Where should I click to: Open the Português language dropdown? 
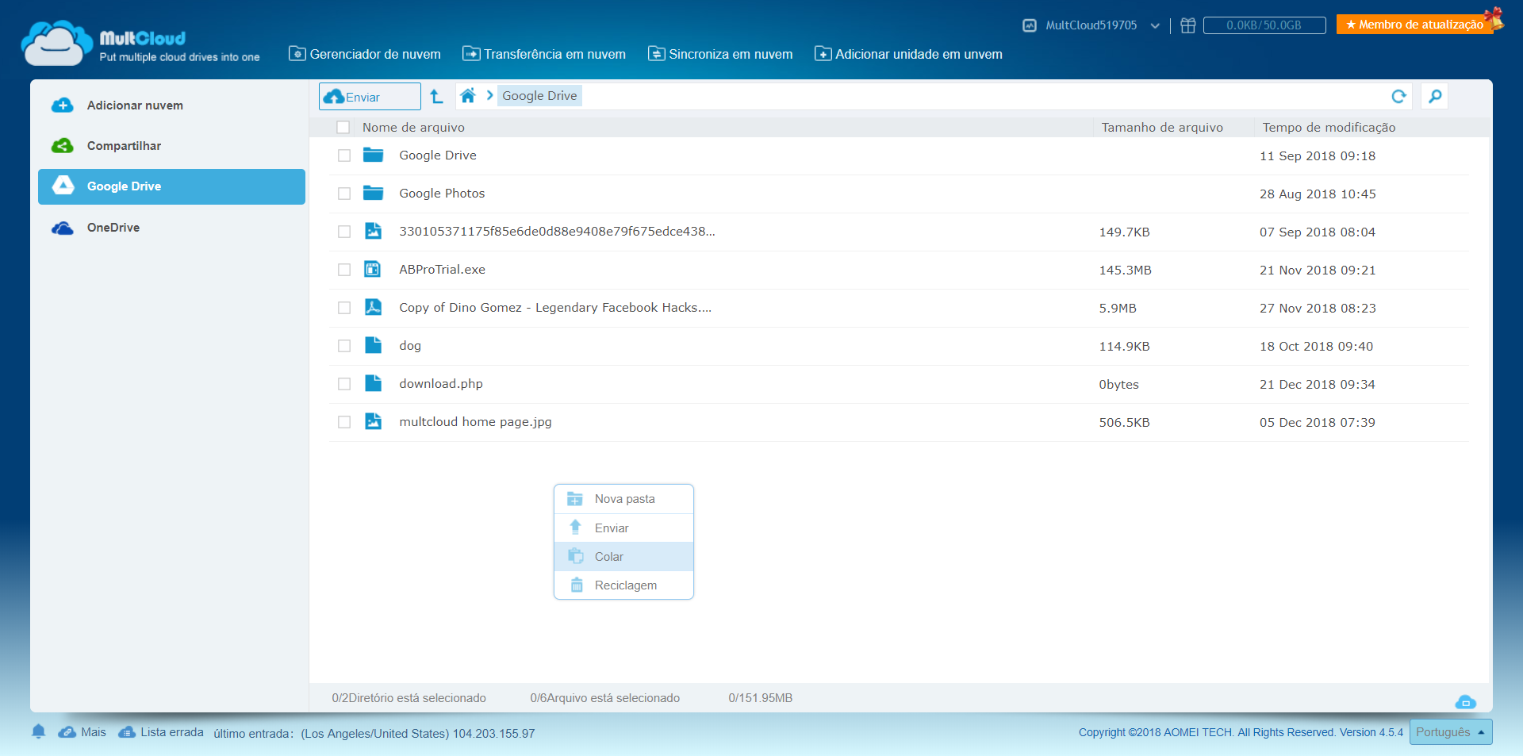click(1451, 732)
